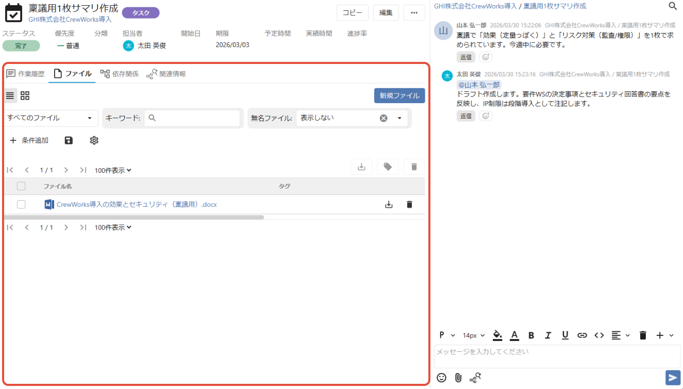
Task: Open paragraph style P dropdown
Action: point(447,335)
